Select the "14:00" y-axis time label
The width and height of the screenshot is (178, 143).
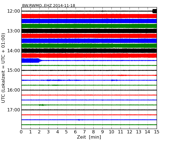tap(13, 51)
